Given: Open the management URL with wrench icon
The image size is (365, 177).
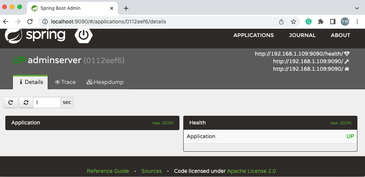Looking at the screenshot, I should point(311,61).
